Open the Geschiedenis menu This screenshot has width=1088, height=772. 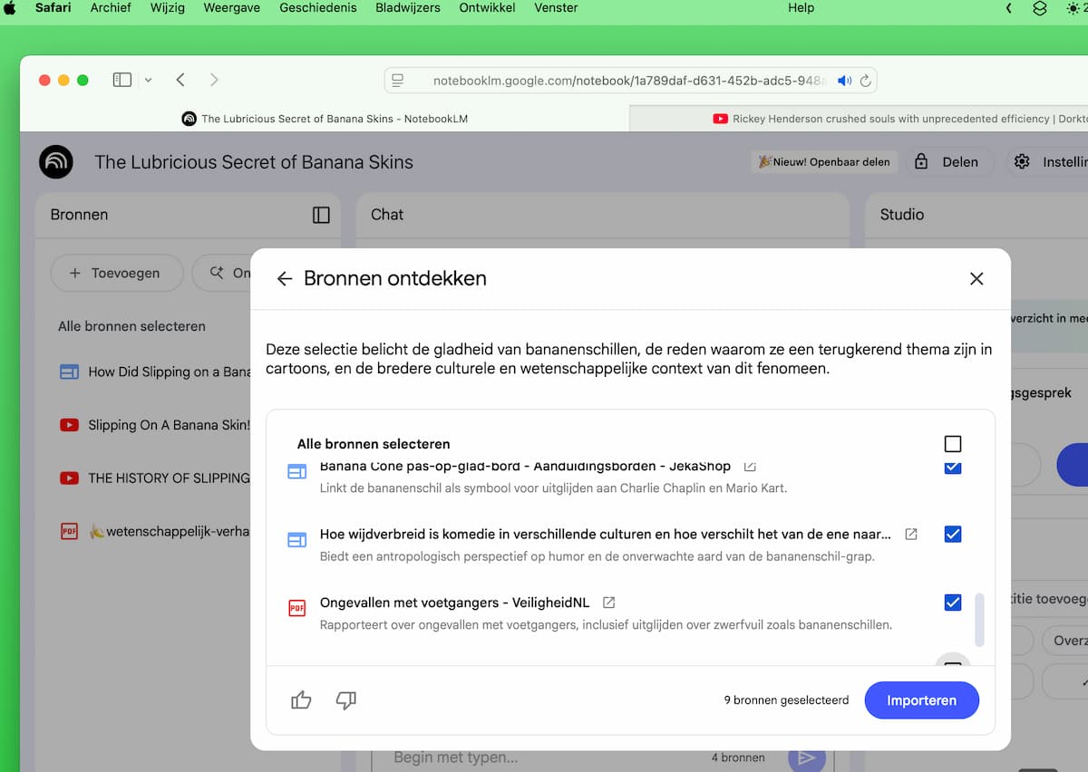[317, 8]
